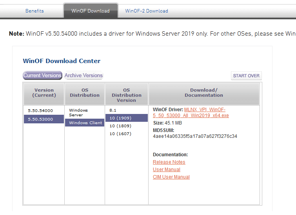Open the Benefits tab
The height and width of the screenshot is (215, 296).
[x=35, y=11]
